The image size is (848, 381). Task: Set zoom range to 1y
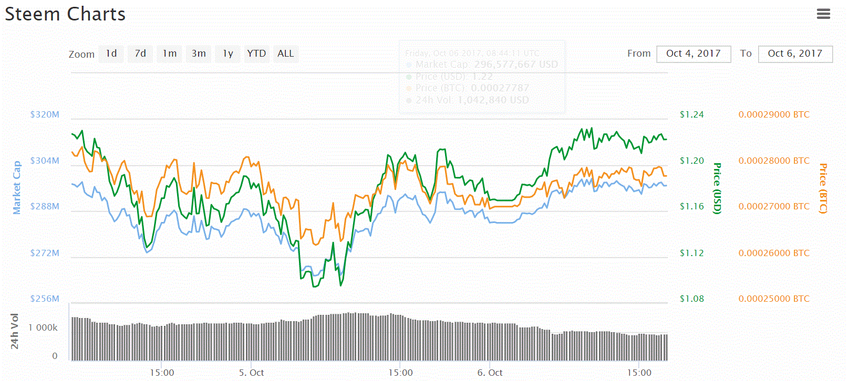coord(227,54)
